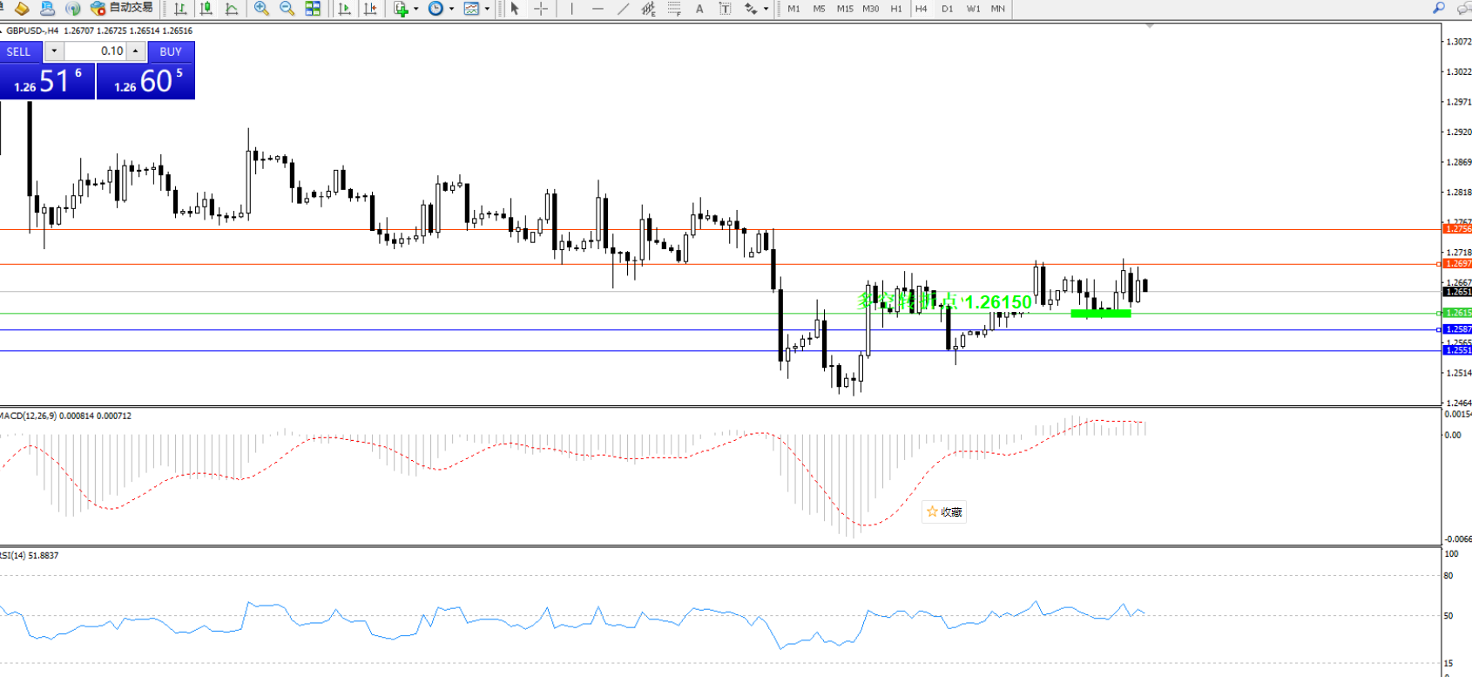Screen dimensions: 1472x677
Task: Click the Tile Windows icon
Action: [313, 9]
